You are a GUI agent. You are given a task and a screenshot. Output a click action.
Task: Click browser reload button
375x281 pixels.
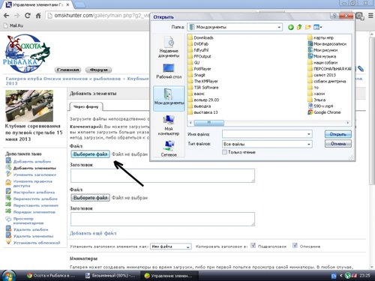pos(28,16)
